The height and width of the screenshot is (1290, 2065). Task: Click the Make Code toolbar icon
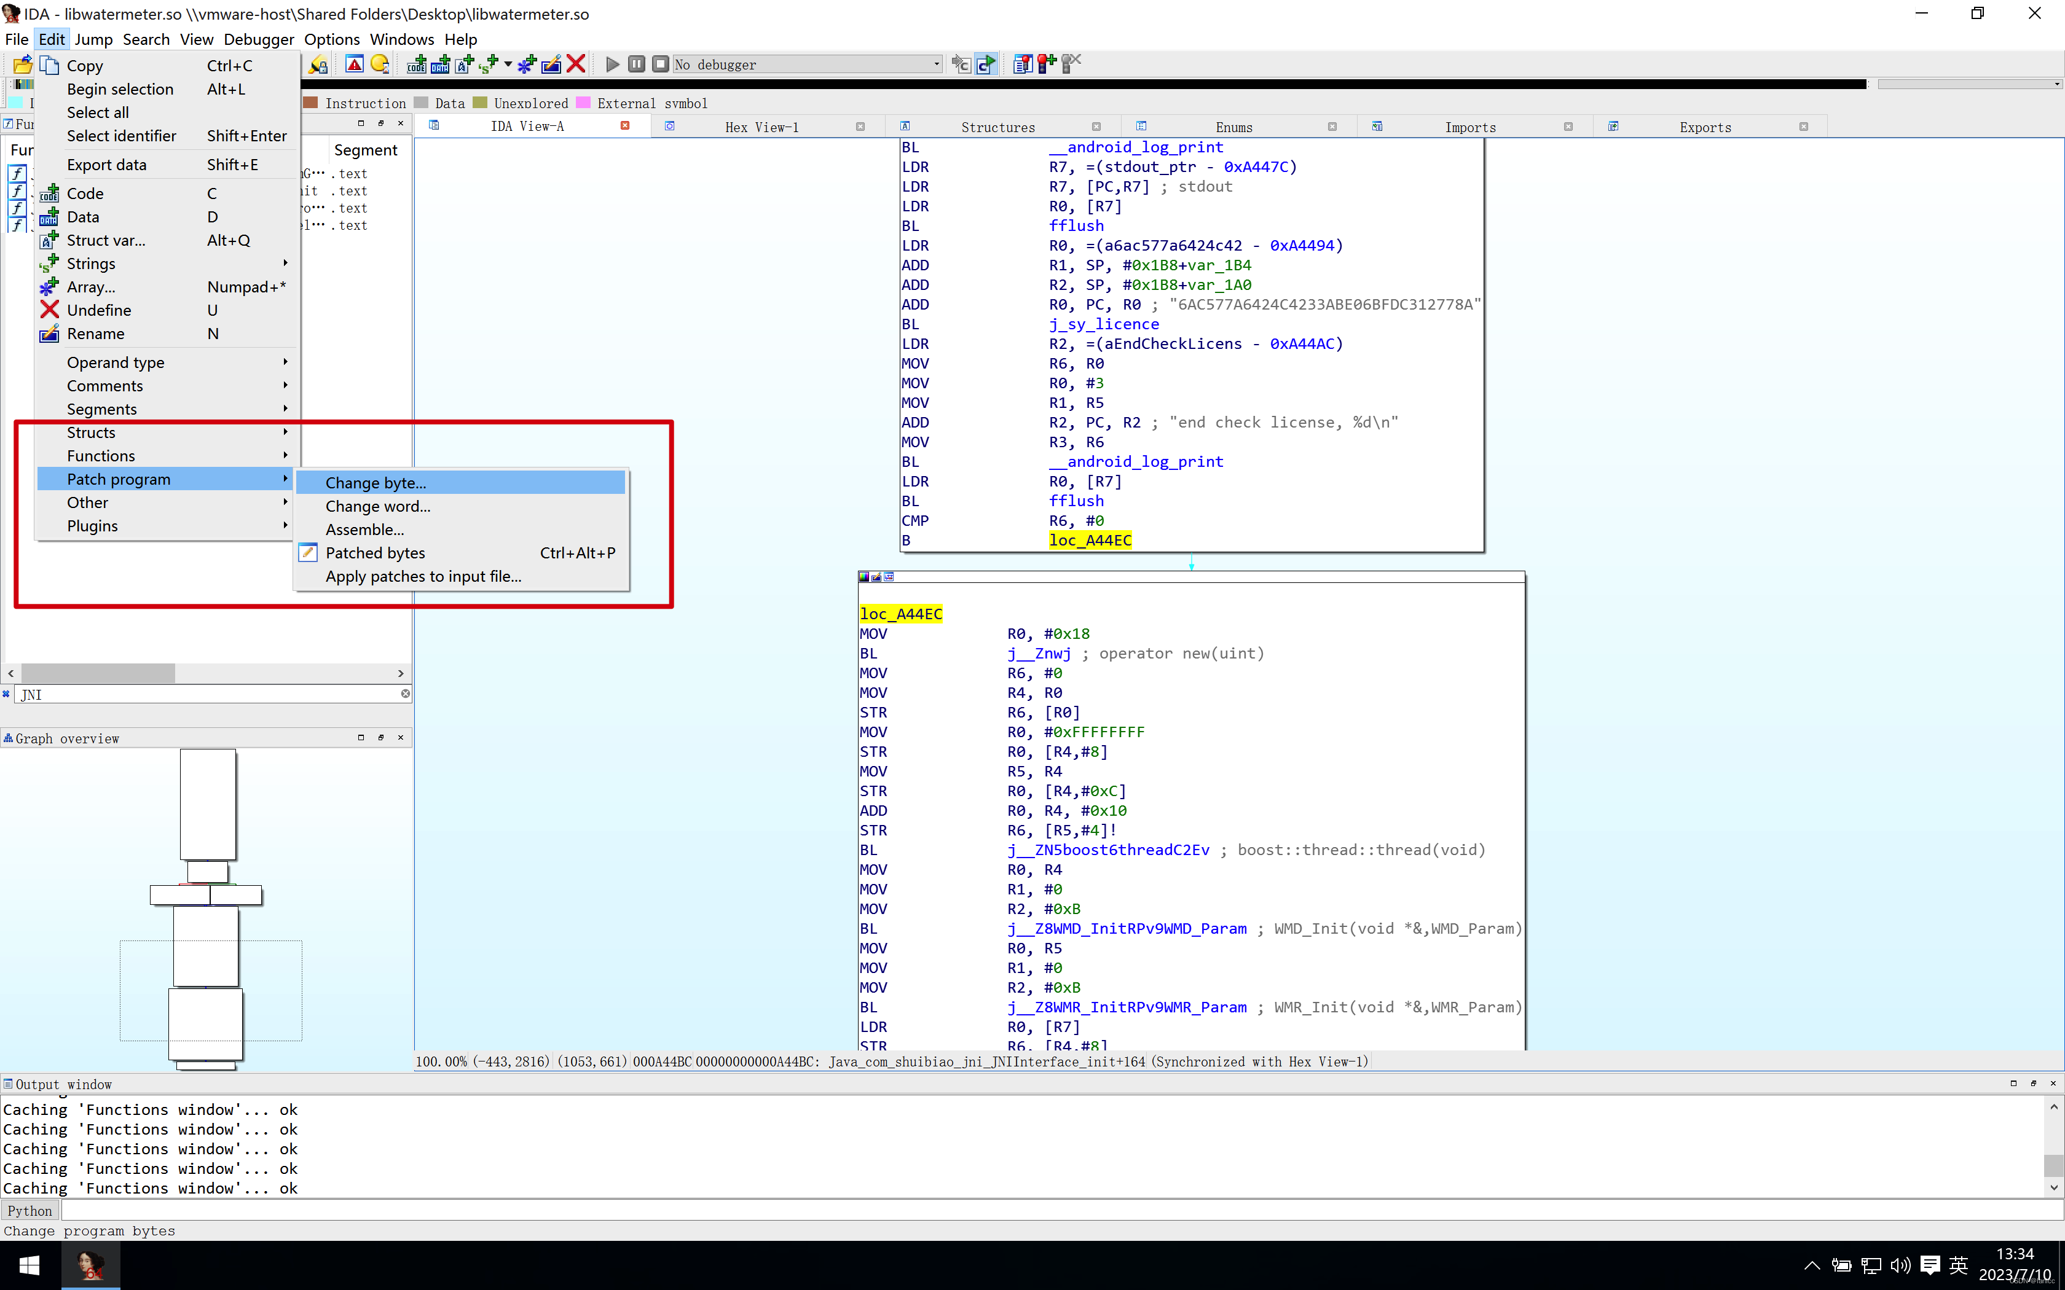click(417, 64)
